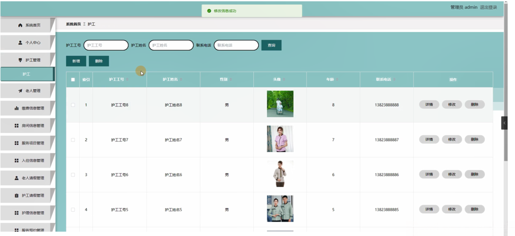Click row 删除 for 护工姓名8
The height and width of the screenshot is (236, 515).
pyautogui.click(x=475, y=105)
